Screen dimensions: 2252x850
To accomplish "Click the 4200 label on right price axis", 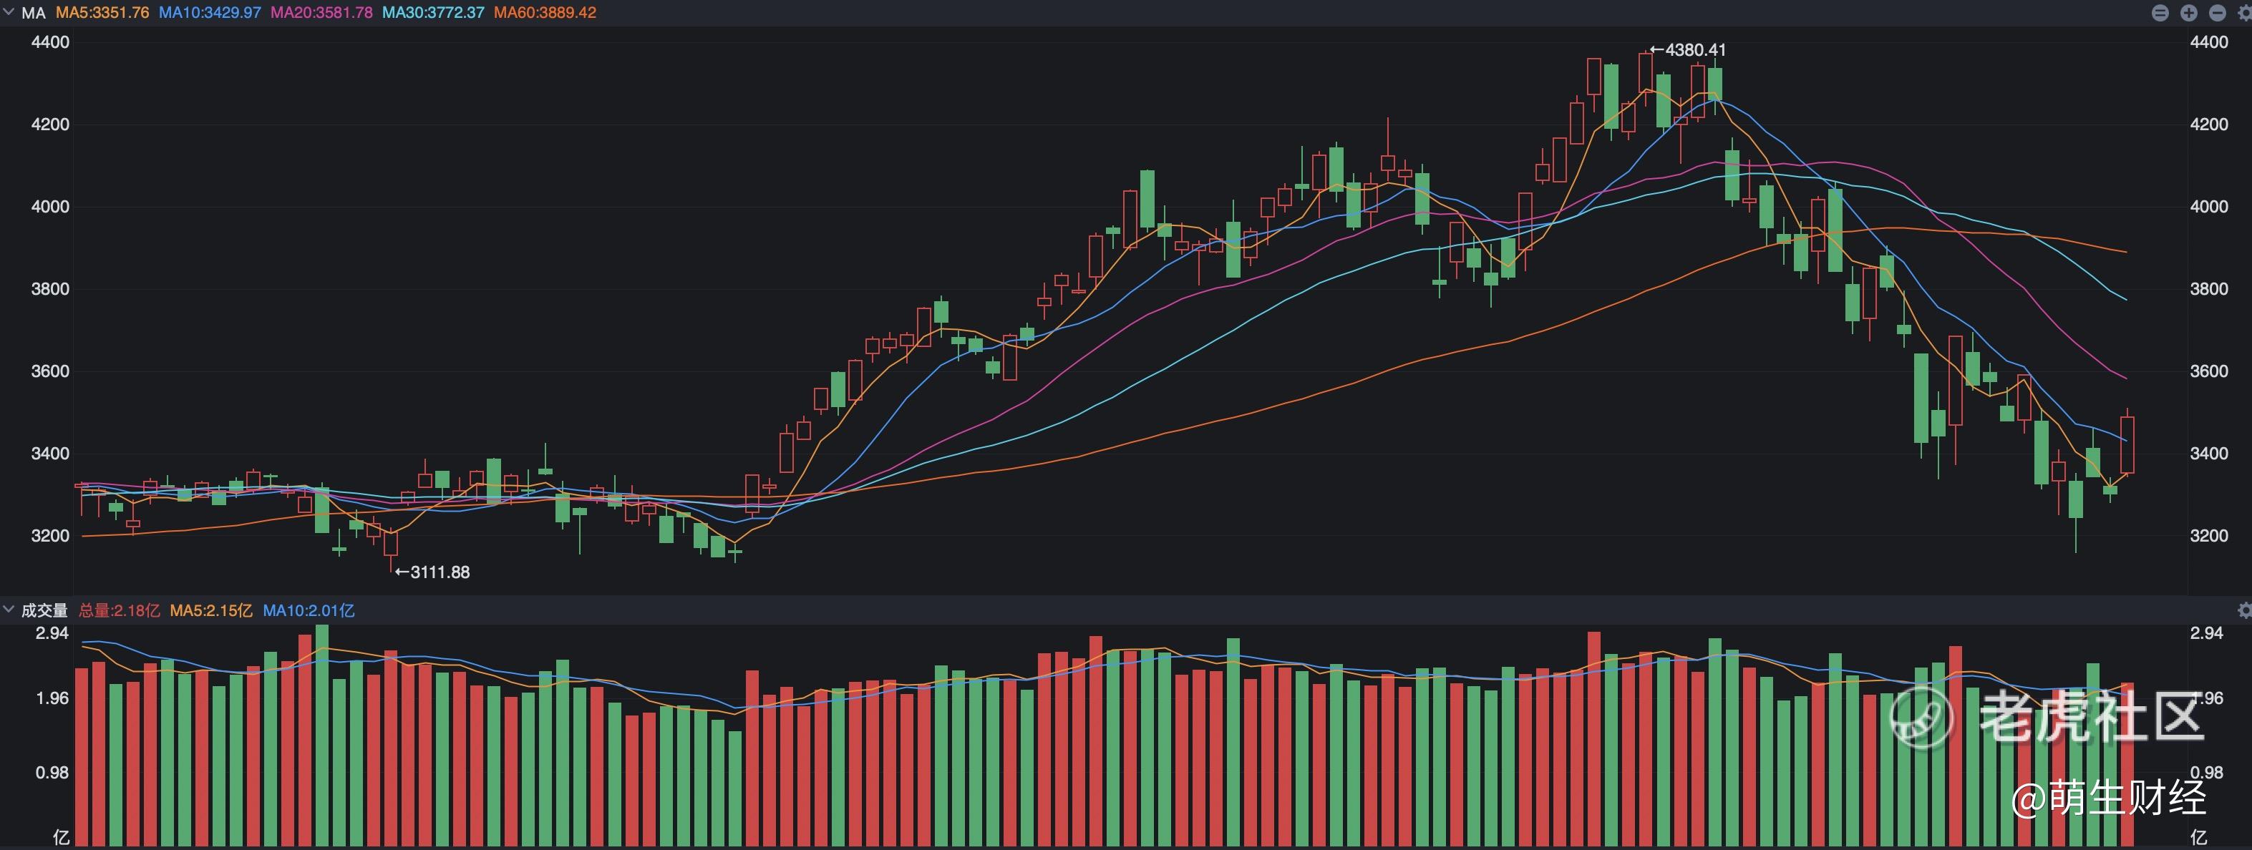I will pos(2209,124).
